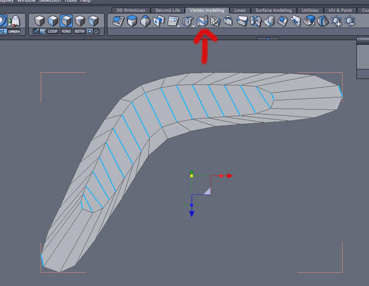Open the edge tools cube with dropdown arrow
369x286 pixels.
[188, 21]
